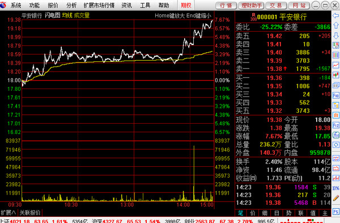Select the pencil drawing tool icon
Image resolution: width=340 pixels, height=223 pixels.
(335, 198)
